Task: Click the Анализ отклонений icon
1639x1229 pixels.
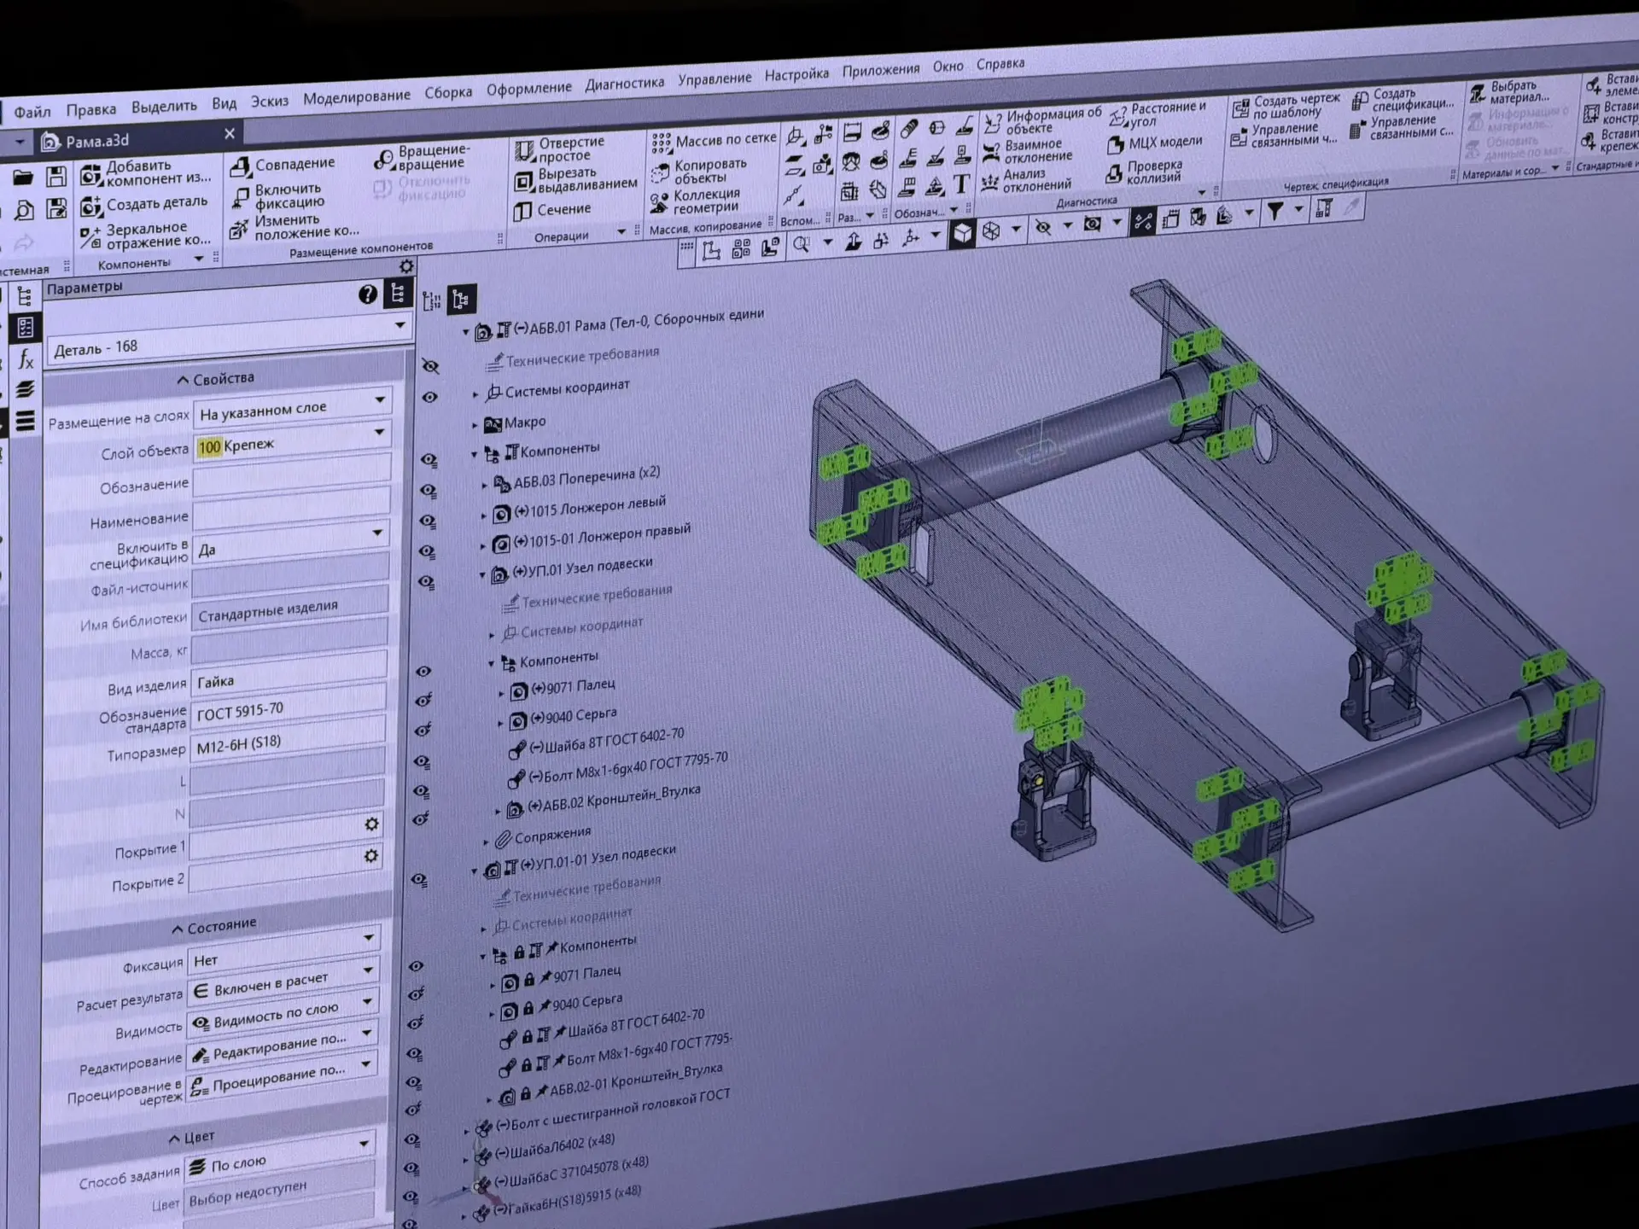Action: [x=990, y=182]
